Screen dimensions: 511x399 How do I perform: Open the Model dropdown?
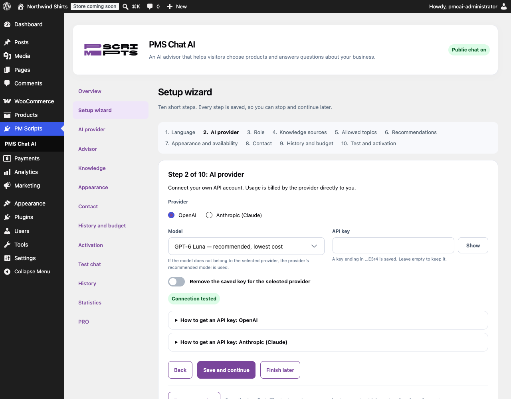[246, 246]
